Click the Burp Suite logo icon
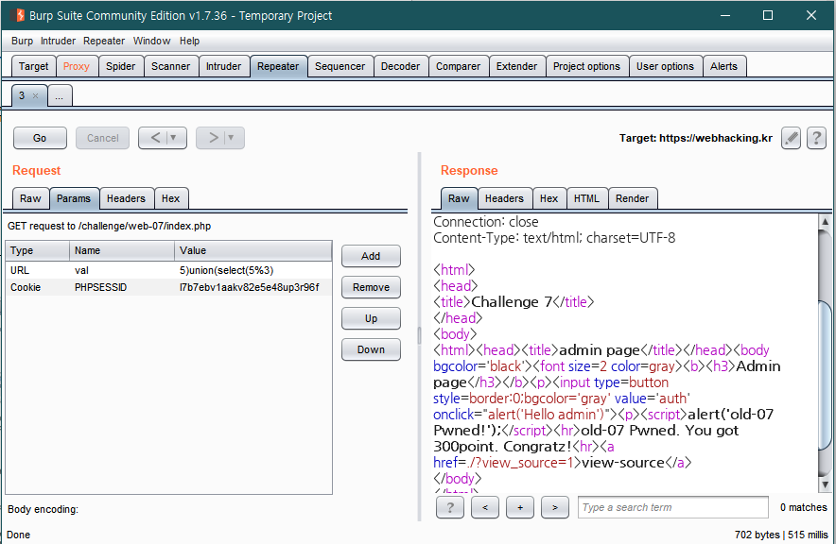The image size is (836, 544). click(18, 15)
